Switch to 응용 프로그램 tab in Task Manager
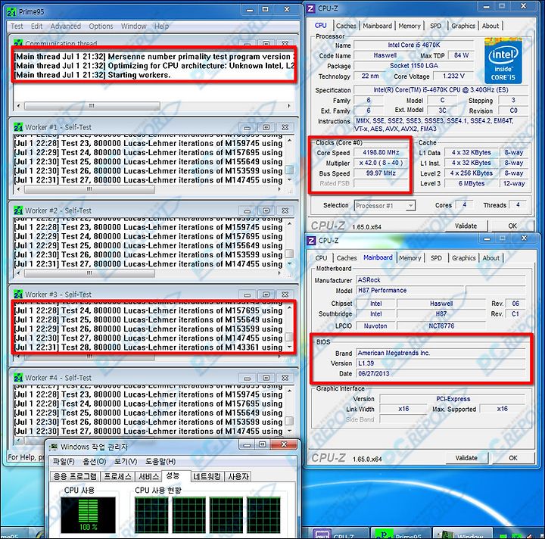This screenshot has width=545, height=539. (75, 476)
